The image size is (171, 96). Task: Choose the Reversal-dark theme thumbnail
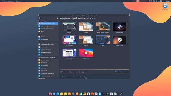pos(119,40)
